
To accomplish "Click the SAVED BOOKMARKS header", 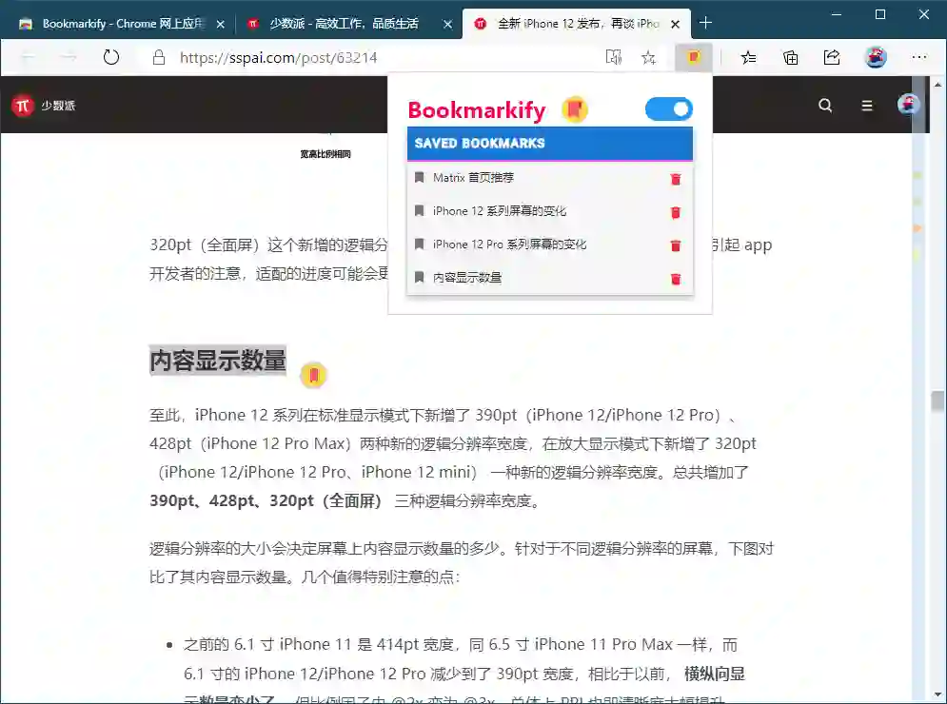I will (549, 143).
